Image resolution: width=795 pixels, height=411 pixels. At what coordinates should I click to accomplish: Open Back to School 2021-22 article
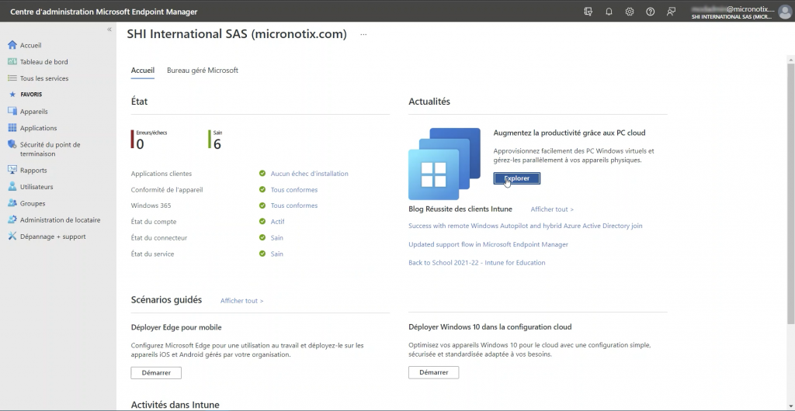point(477,263)
